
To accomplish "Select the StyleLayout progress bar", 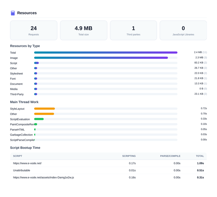I will (x=44, y=108).
